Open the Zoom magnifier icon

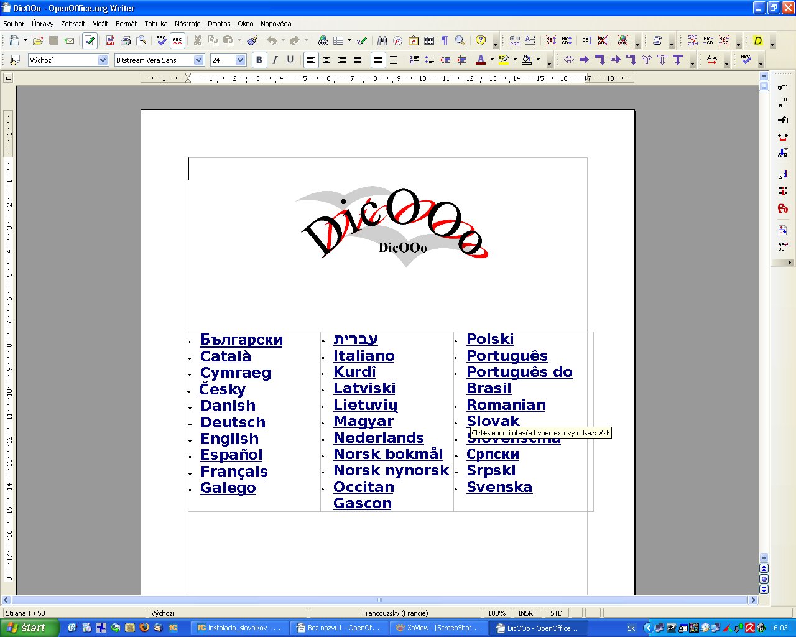pyautogui.click(x=460, y=40)
